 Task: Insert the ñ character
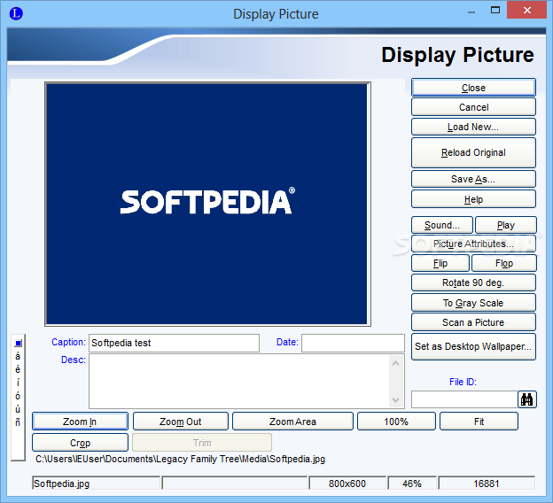click(x=18, y=422)
